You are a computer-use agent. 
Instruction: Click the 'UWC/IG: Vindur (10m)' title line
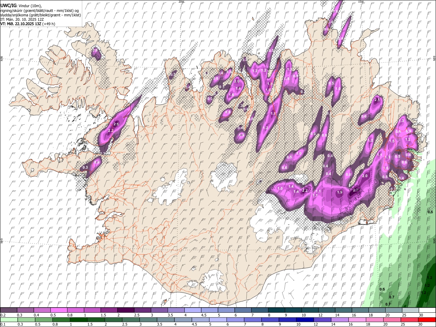[21, 5]
